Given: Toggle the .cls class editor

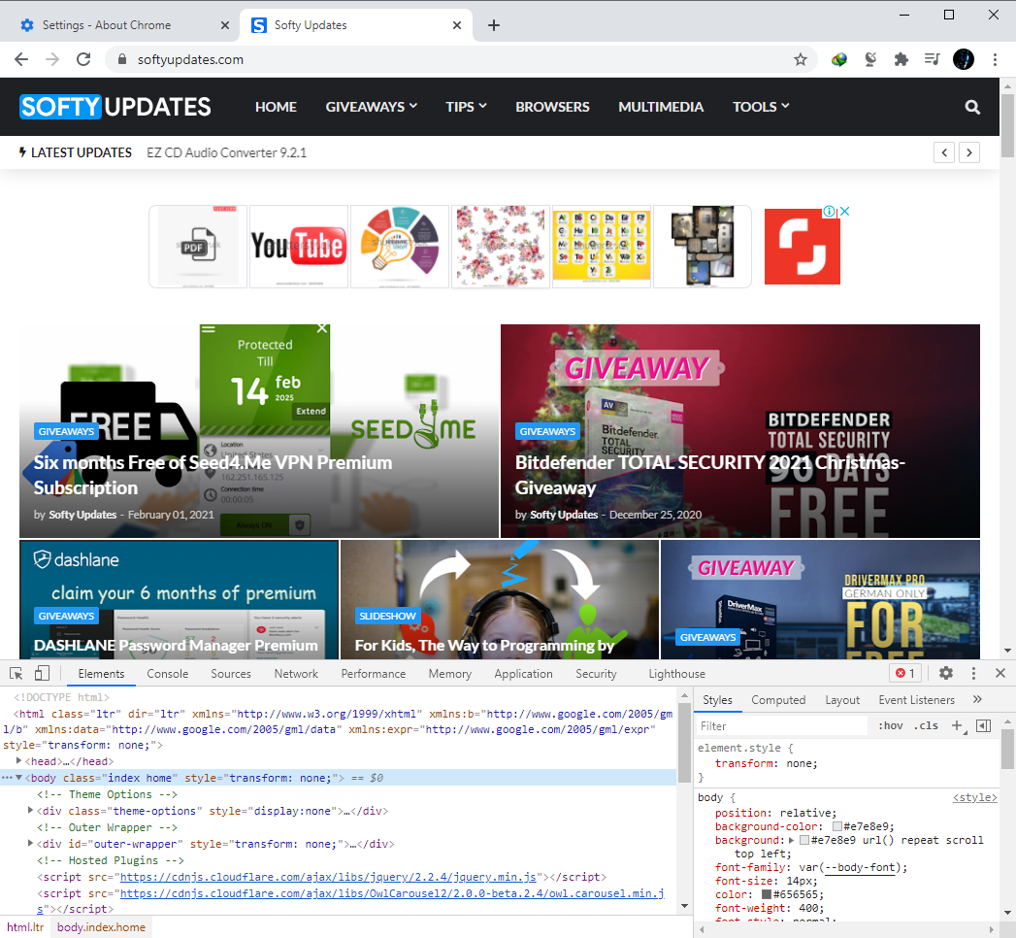Looking at the screenshot, I should click(x=926, y=726).
